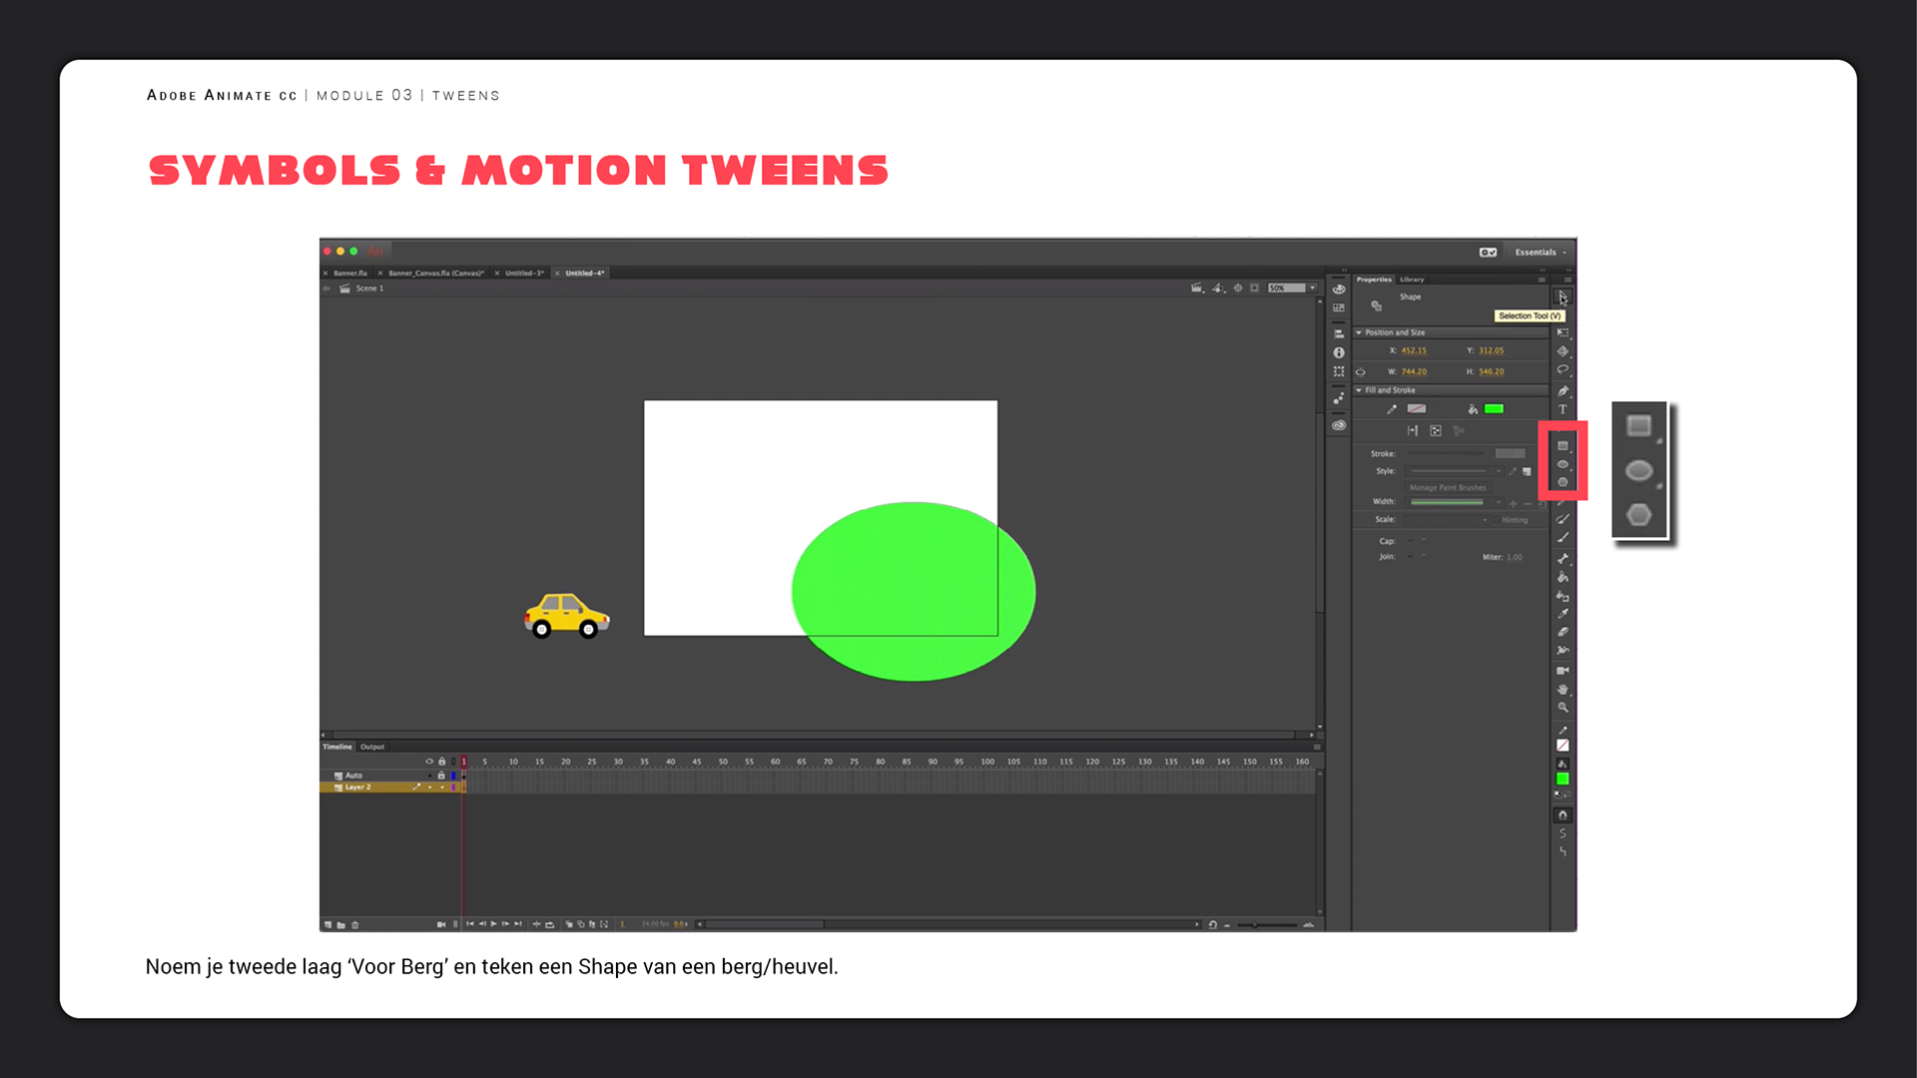Switch to the Library tab

1412,279
